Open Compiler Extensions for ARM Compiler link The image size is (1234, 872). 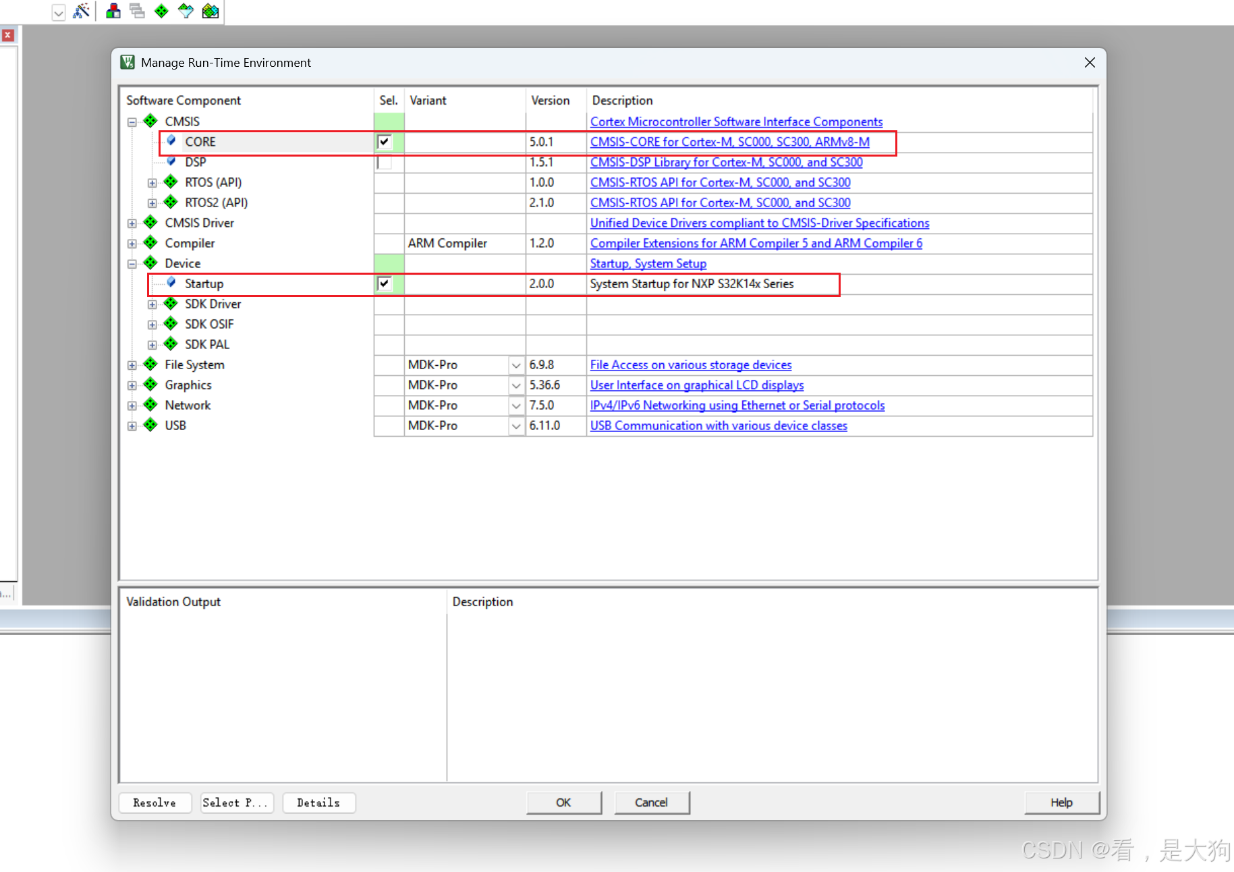pos(756,243)
